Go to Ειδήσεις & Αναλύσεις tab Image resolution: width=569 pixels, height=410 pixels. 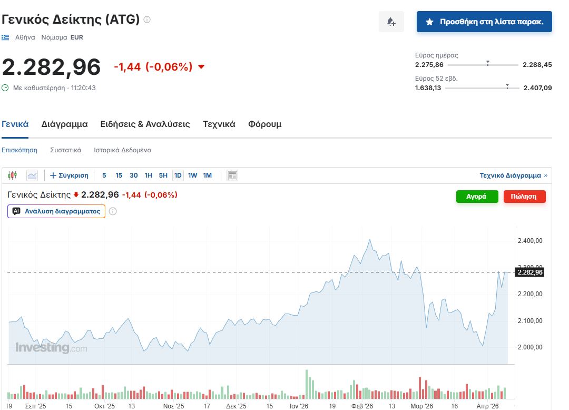pos(145,124)
